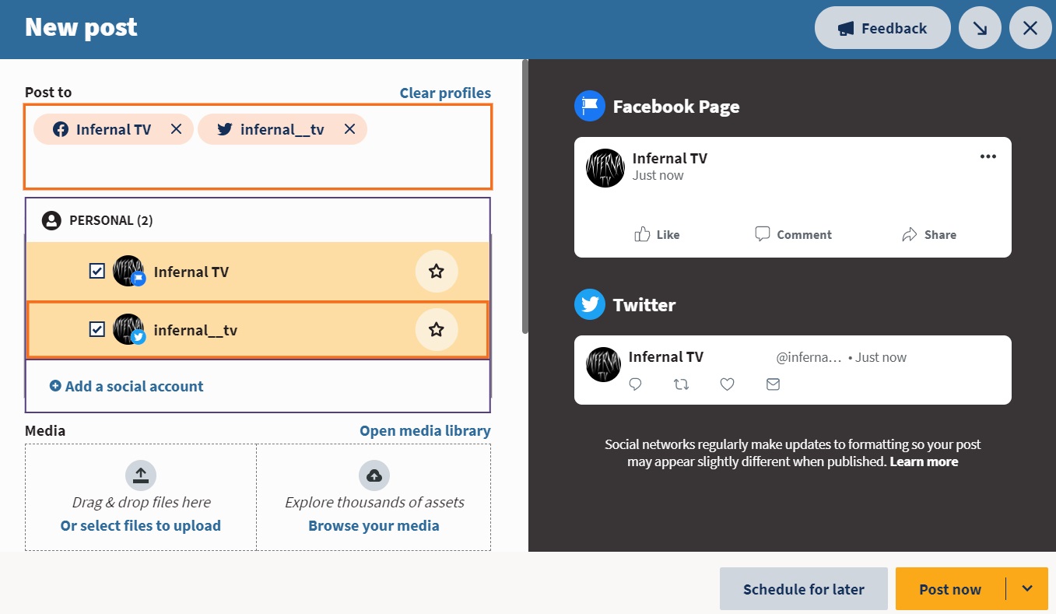Expand the Post now dropdown arrow

click(x=1027, y=588)
